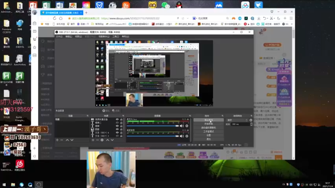Click 开始录制 button

pyautogui.click(x=209, y=124)
